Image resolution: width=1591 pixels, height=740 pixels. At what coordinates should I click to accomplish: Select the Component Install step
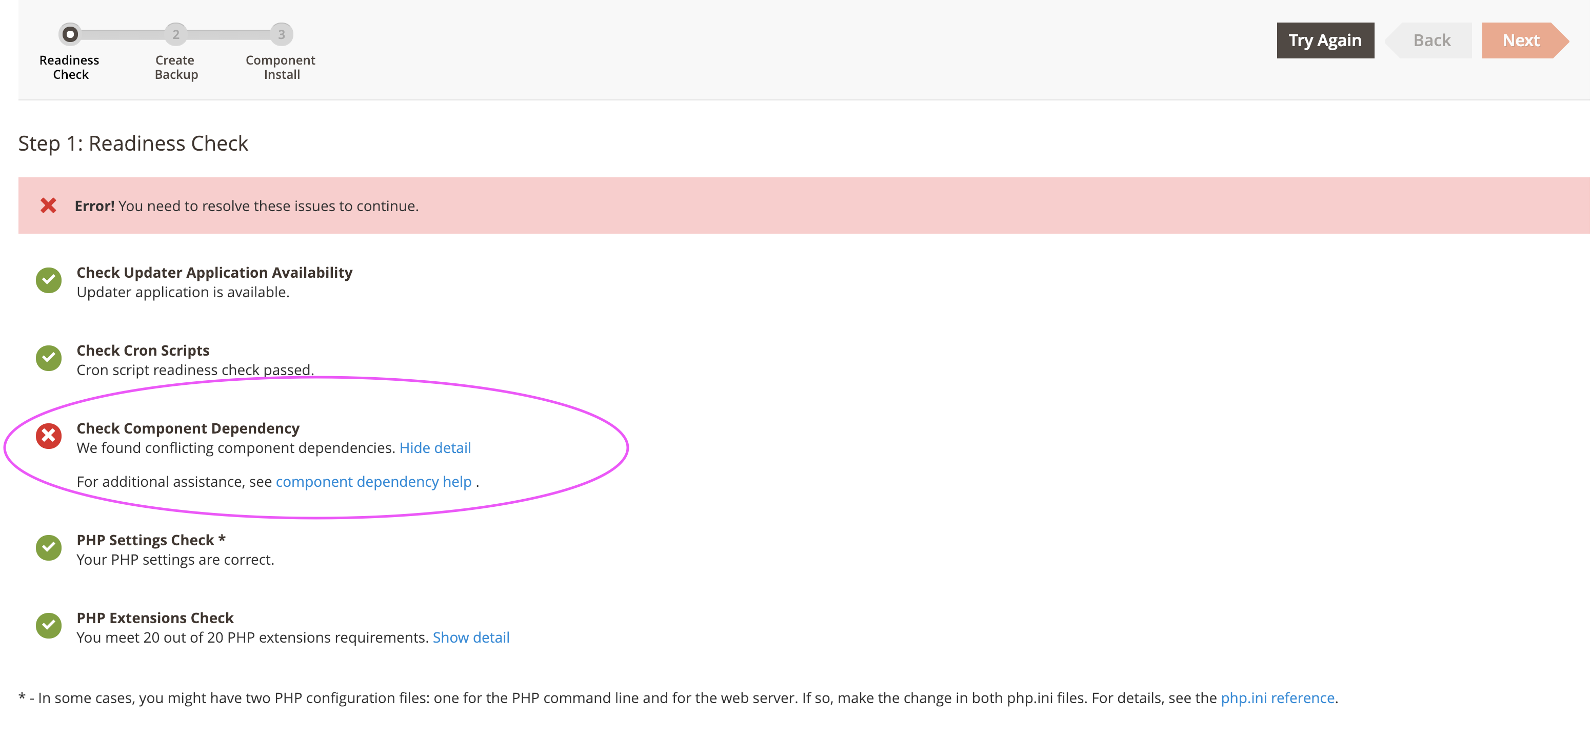click(281, 34)
